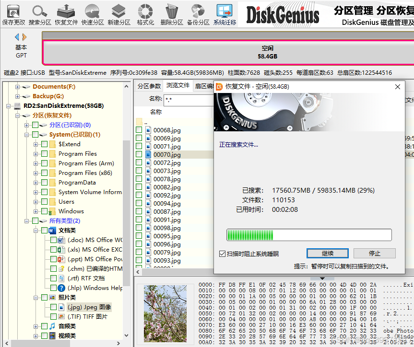
Task: Select the 空闲 58.4GB partition bar
Action: point(229,52)
